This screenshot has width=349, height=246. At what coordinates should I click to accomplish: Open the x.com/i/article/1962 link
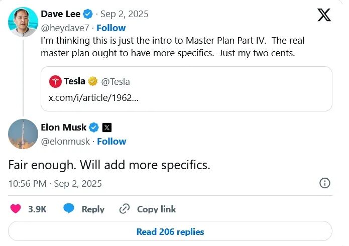point(93,97)
